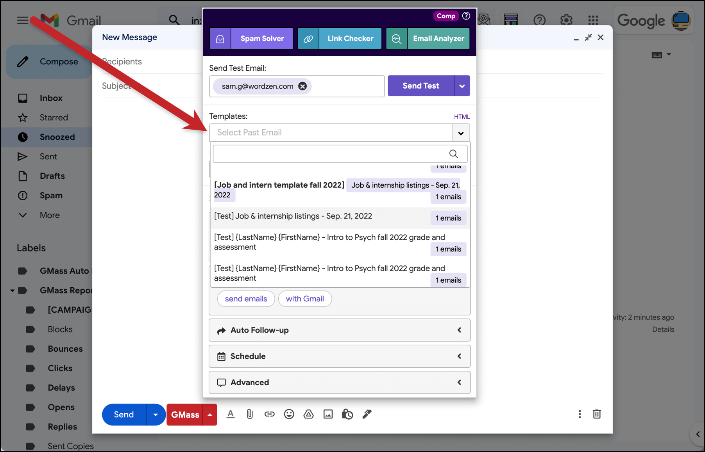
Task: Open the Clicks label
Action: (60, 368)
